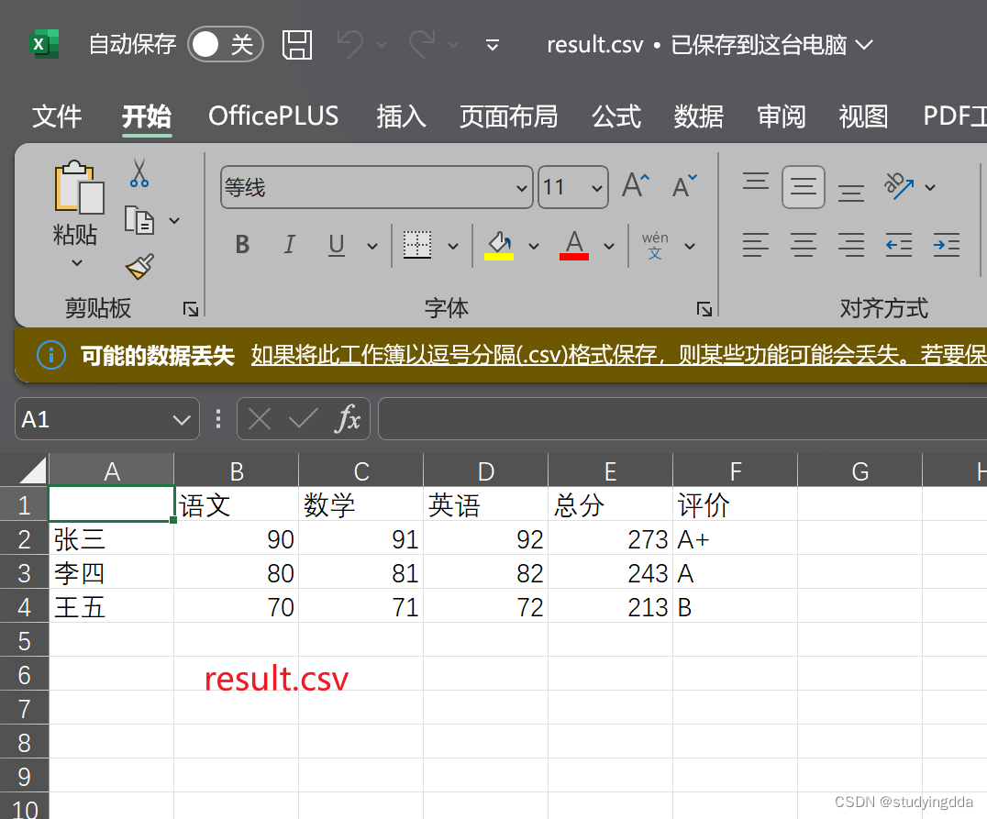
Task: Toggle italic formatting
Action: click(x=289, y=245)
